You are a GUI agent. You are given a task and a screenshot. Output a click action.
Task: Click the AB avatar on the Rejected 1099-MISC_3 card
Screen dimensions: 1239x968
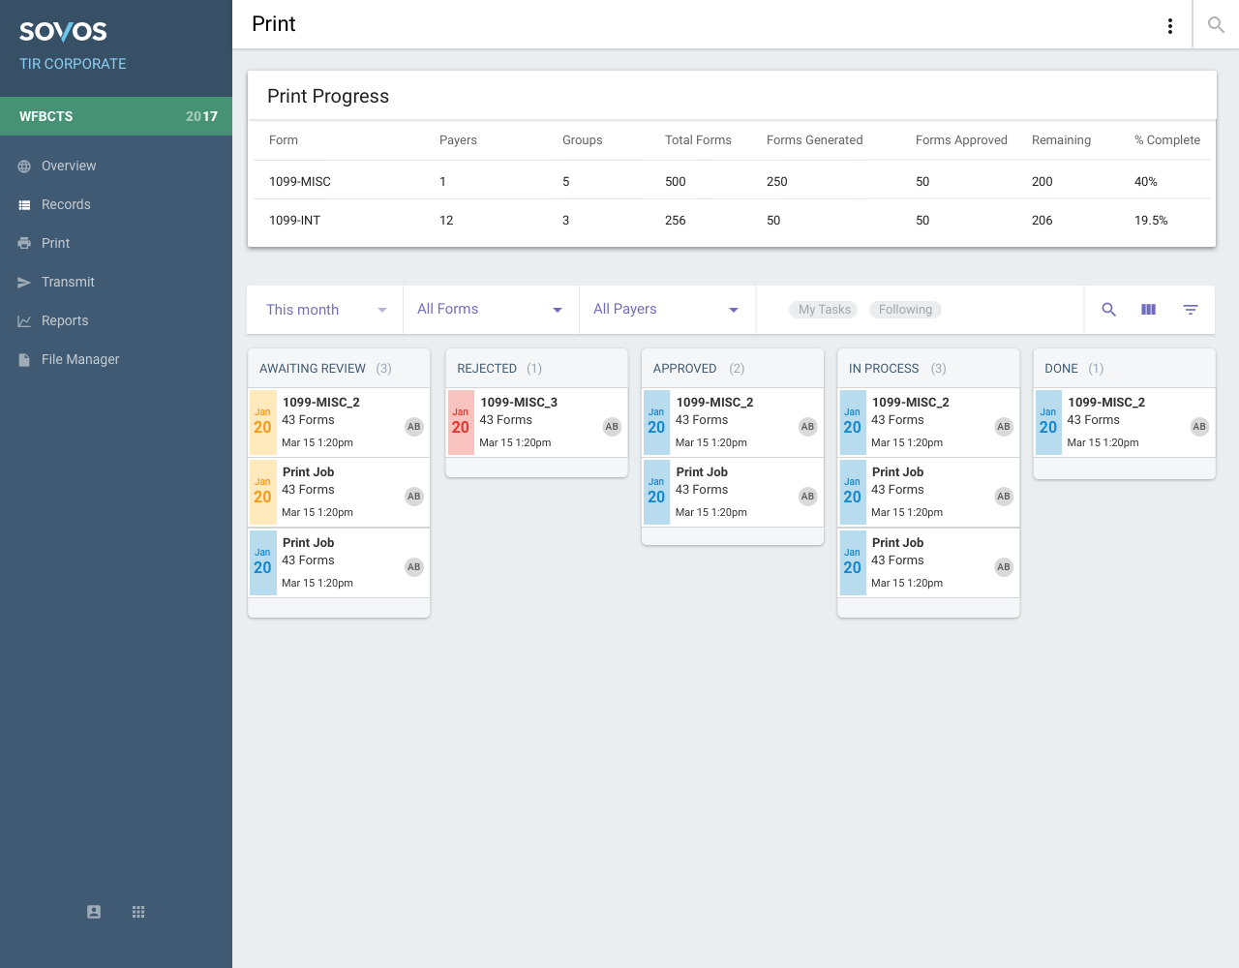(x=612, y=427)
